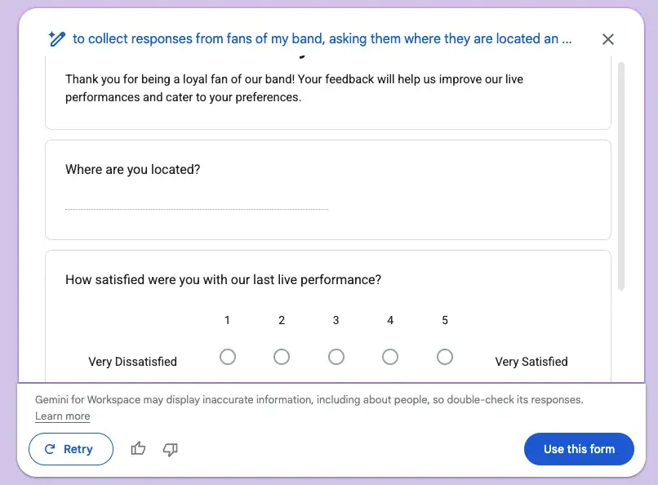Give thumbs down feedback on the form

click(170, 449)
